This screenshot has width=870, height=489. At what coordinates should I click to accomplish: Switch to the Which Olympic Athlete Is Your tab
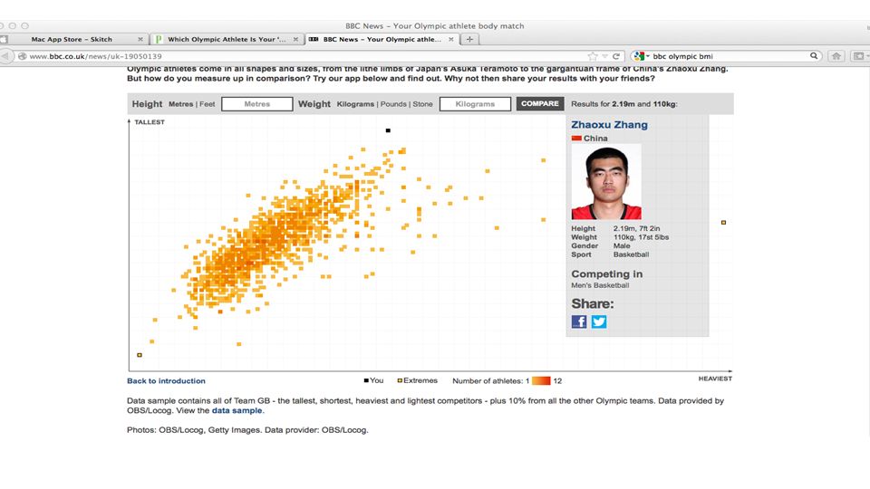[227, 39]
